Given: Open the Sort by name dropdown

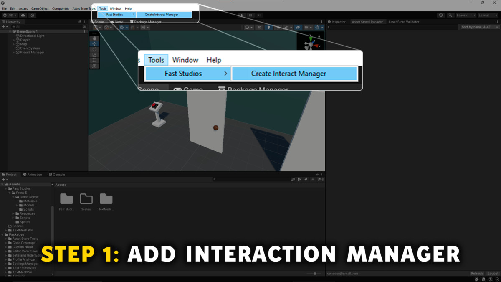Looking at the screenshot, I should (x=479, y=27).
